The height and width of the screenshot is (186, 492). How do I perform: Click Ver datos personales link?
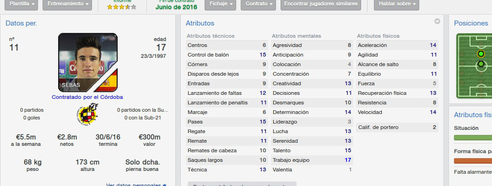pos(136,185)
